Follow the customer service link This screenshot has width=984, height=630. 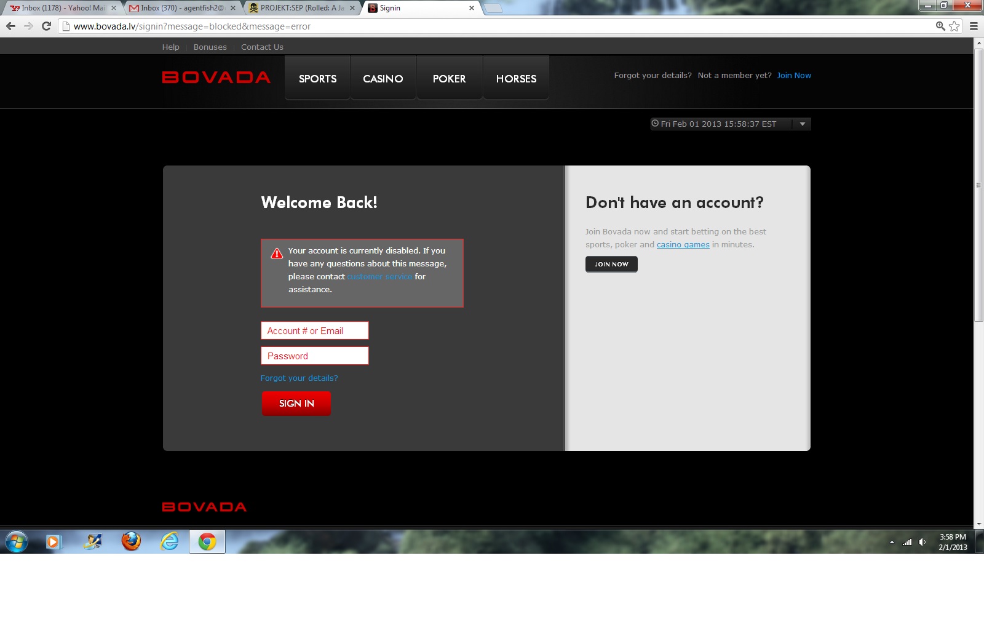[379, 277]
